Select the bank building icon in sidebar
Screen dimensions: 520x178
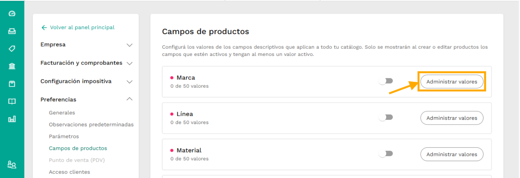coord(12,66)
